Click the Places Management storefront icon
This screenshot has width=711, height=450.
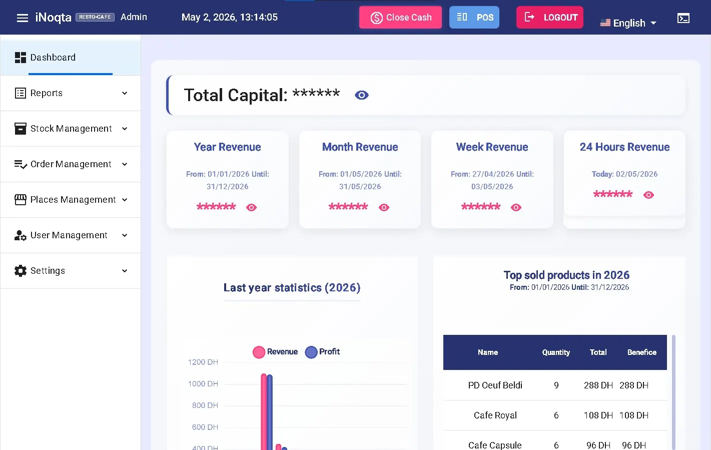click(x=21, y=200)
